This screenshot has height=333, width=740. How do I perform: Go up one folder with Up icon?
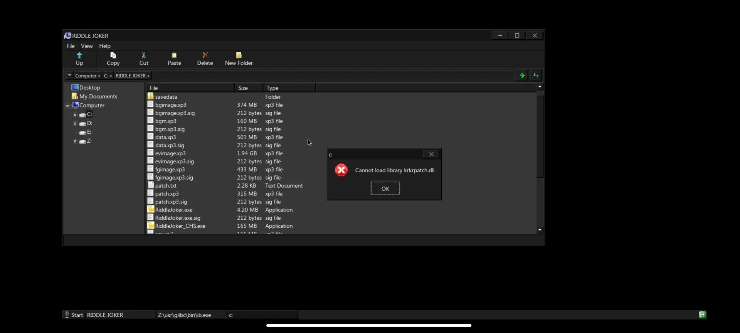(79, 59)
